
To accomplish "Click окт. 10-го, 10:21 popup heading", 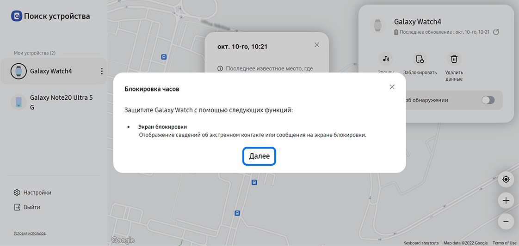I will (x=242, y=47).
